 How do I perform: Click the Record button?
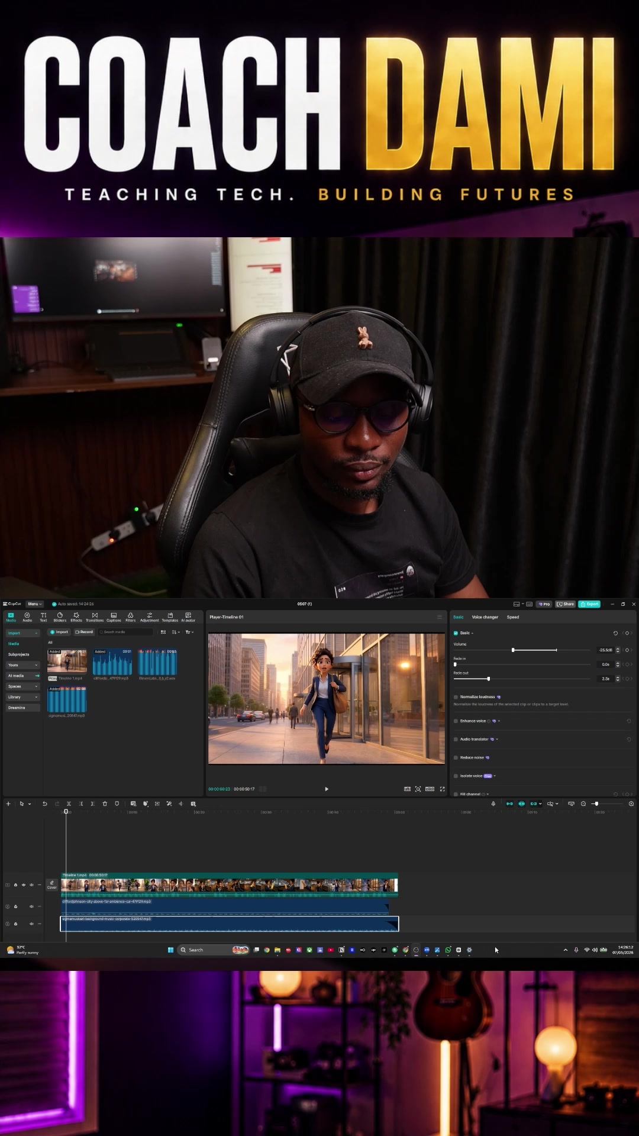coord(84,632)
